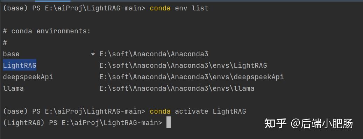Select the llama environment name
The image size is (363, 139).
(13, 88)
